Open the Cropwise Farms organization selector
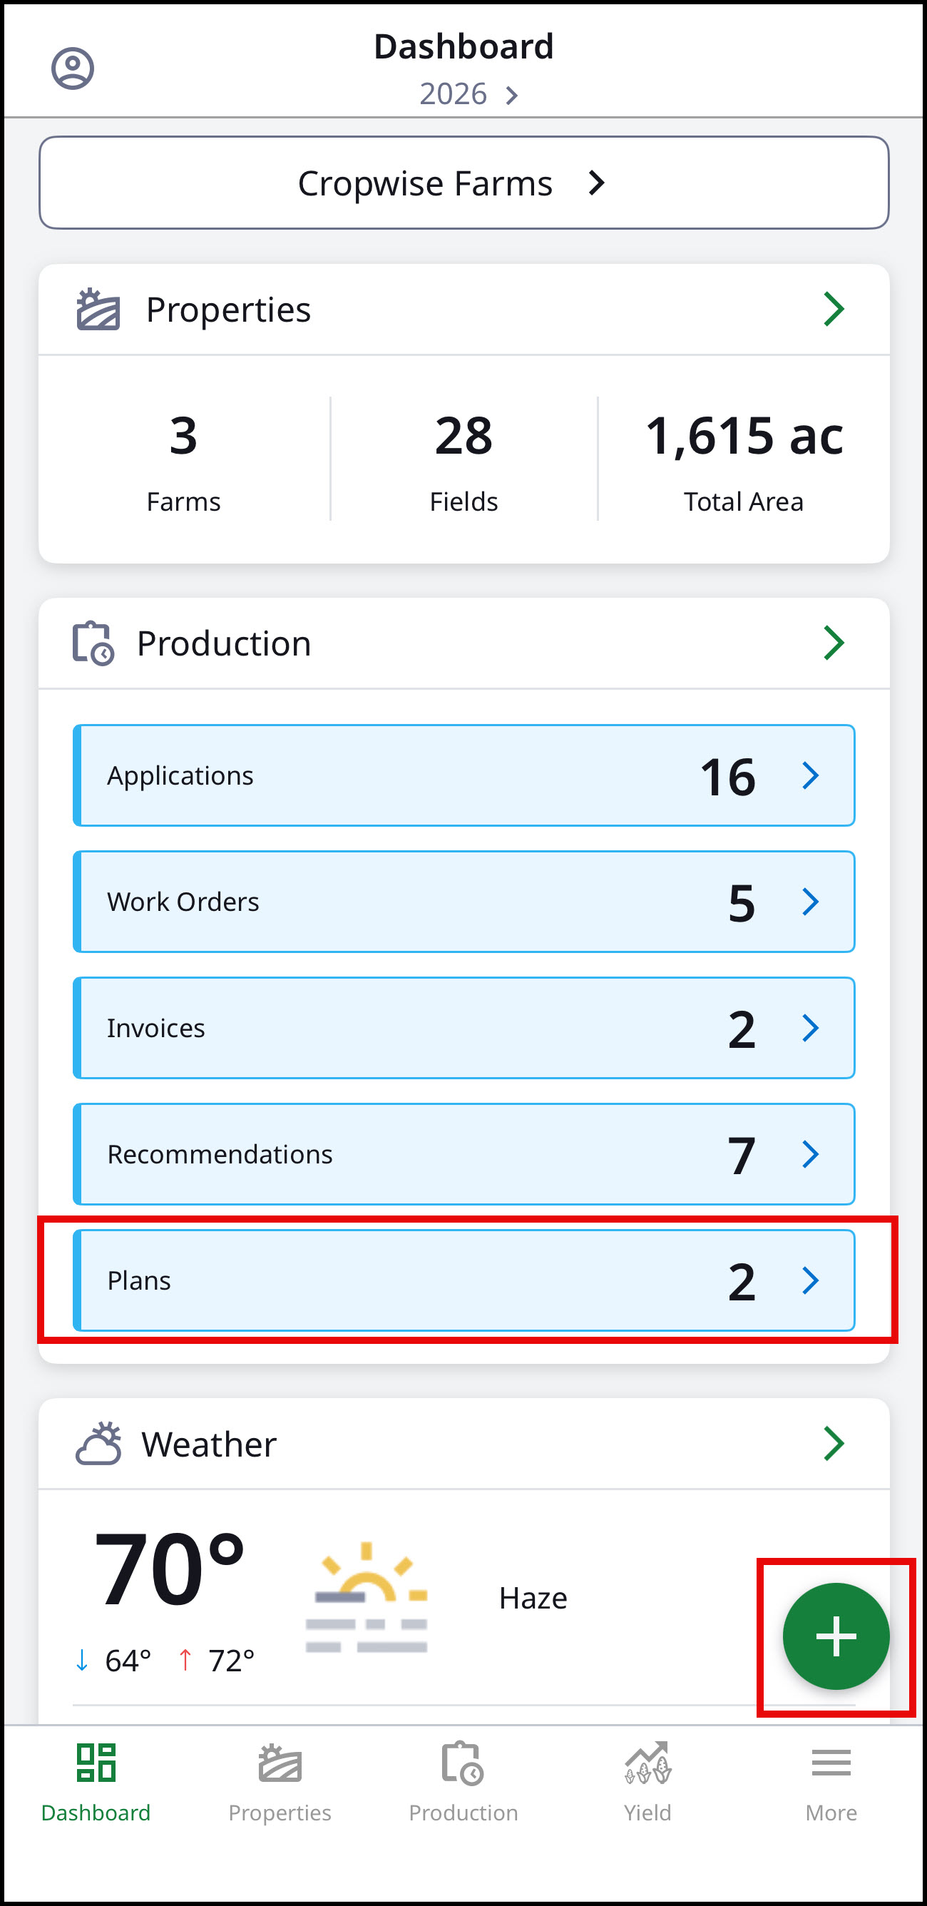Screen dimensions: 927x1906 tap(464, 183)
